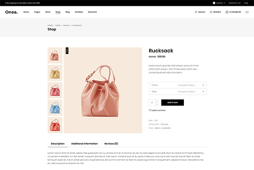Click the Search magnifier icon
Screen dimensions: 254x170
pyautogui.click(x=196, y=12)
